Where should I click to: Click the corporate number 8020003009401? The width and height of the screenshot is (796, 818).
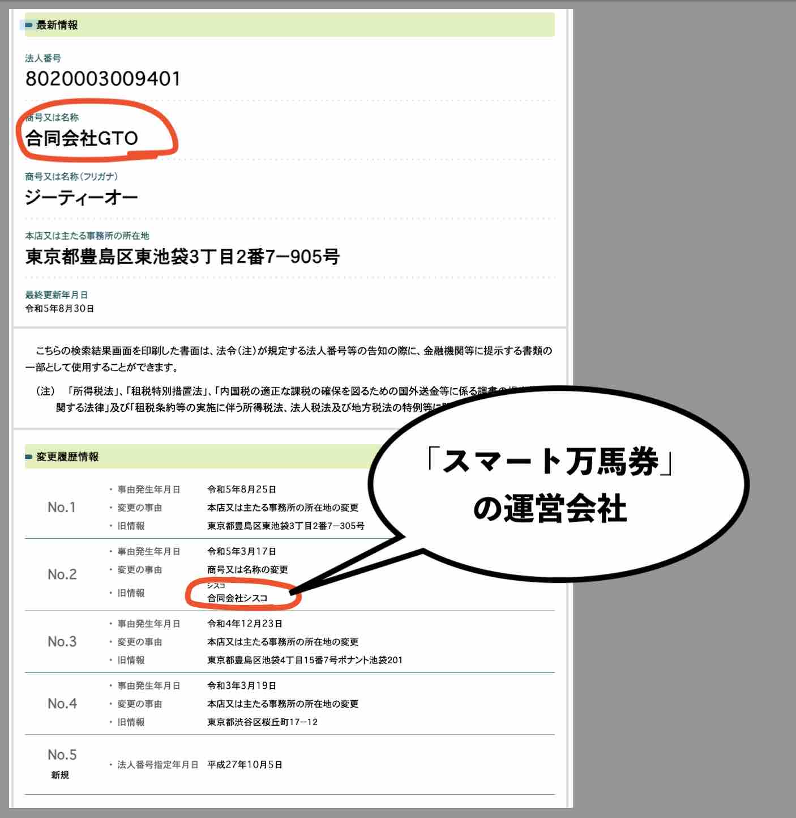102,76
